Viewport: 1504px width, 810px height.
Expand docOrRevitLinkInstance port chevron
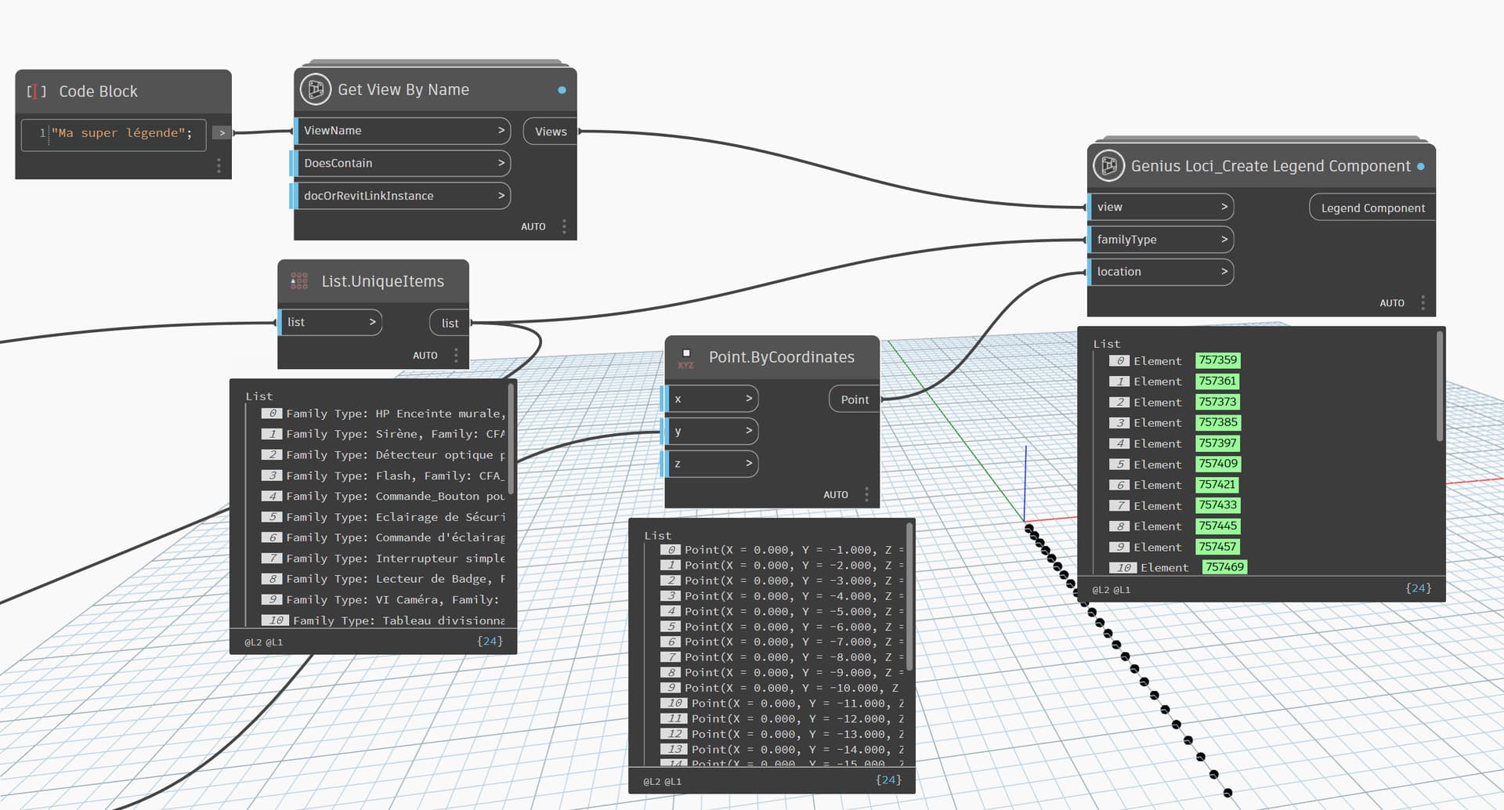click(501, 195)
